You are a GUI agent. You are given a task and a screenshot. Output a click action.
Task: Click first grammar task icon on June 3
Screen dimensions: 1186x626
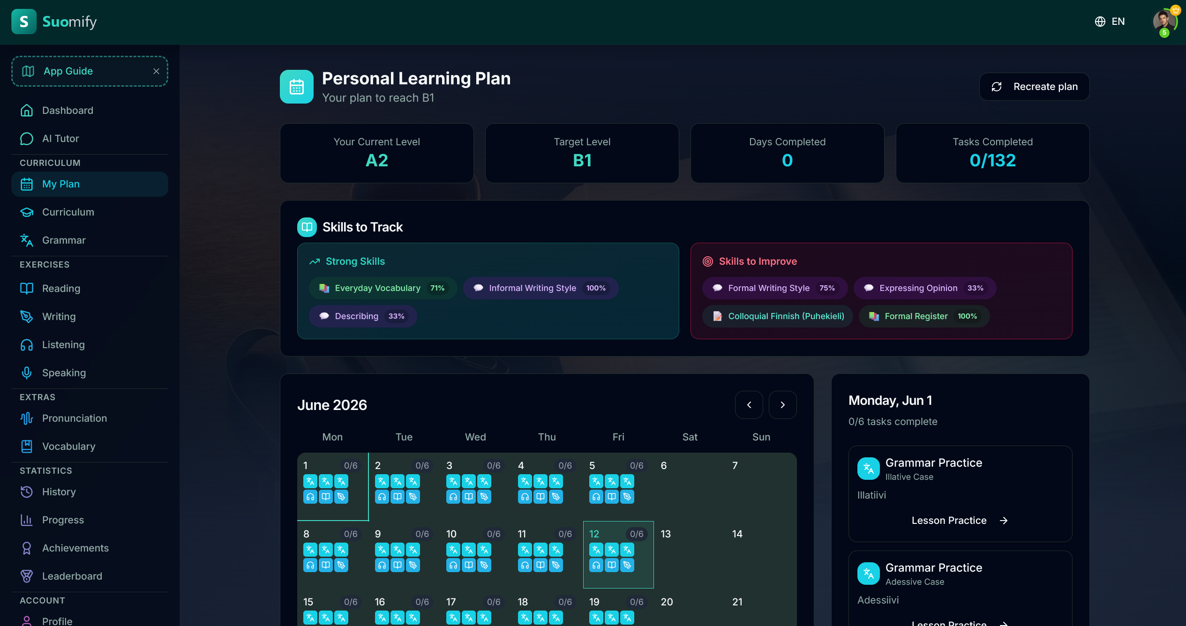453,481
